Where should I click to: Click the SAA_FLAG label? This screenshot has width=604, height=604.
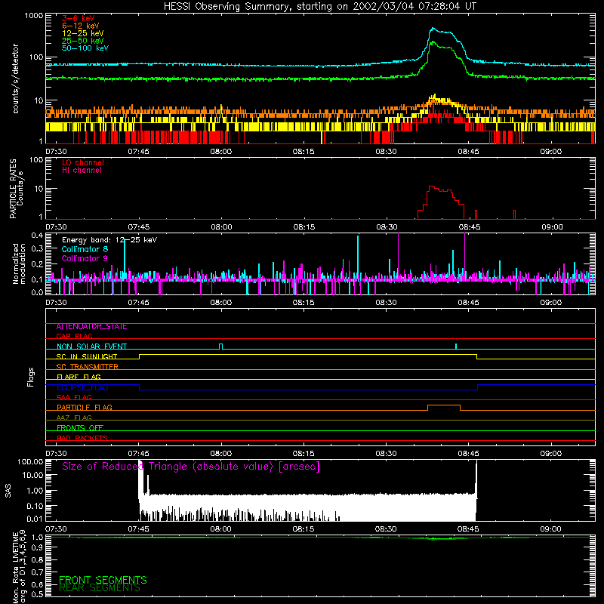(x=74, y=397)
